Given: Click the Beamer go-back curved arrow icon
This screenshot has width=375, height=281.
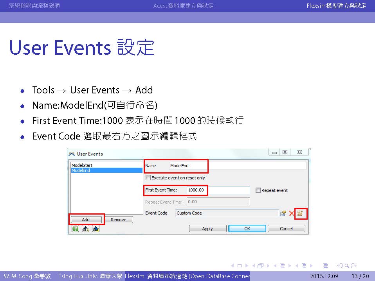Looking at the screenshot, I should (x=341, y=266).
